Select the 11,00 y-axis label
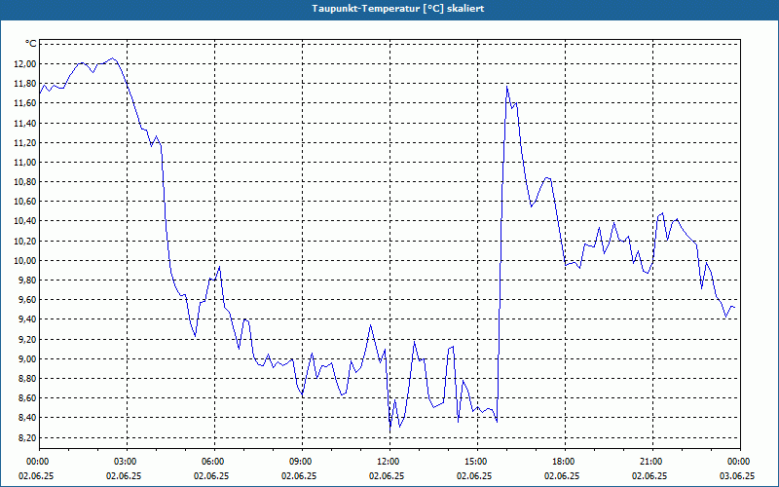The height and width of the screenshot is (487, 779). tap(25, 163)
